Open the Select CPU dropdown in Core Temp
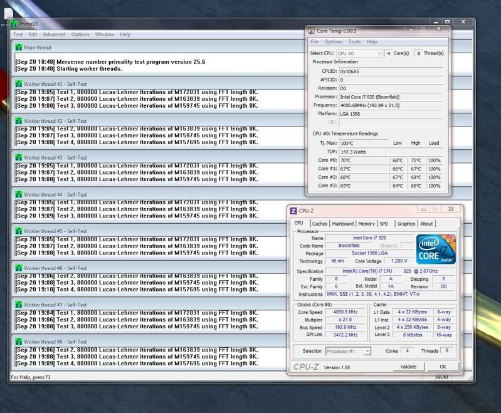This screenshot has width=501, height=413. 359,54
